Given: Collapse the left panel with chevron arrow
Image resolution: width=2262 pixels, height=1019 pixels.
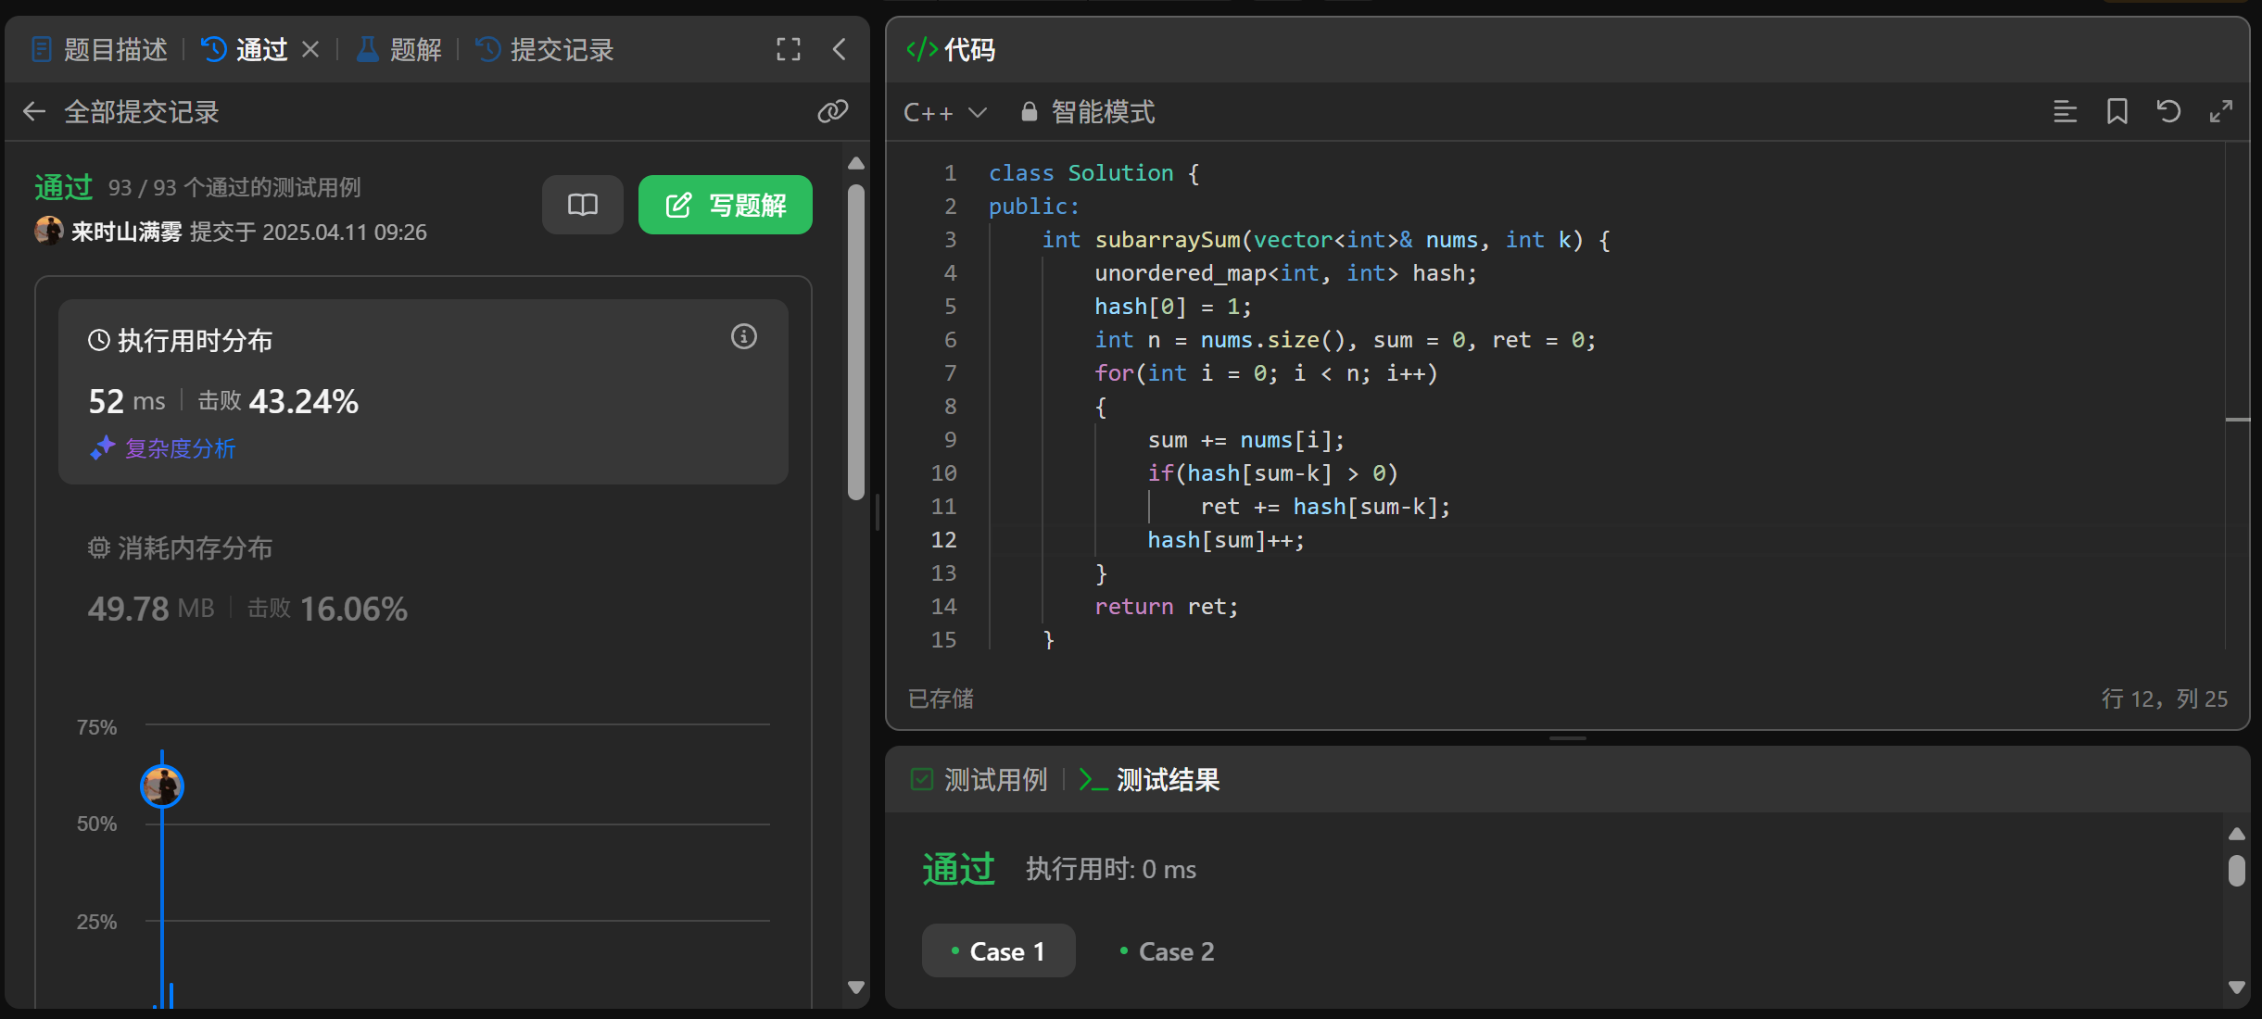Looking at the screenshot, I should click(840, 49).
